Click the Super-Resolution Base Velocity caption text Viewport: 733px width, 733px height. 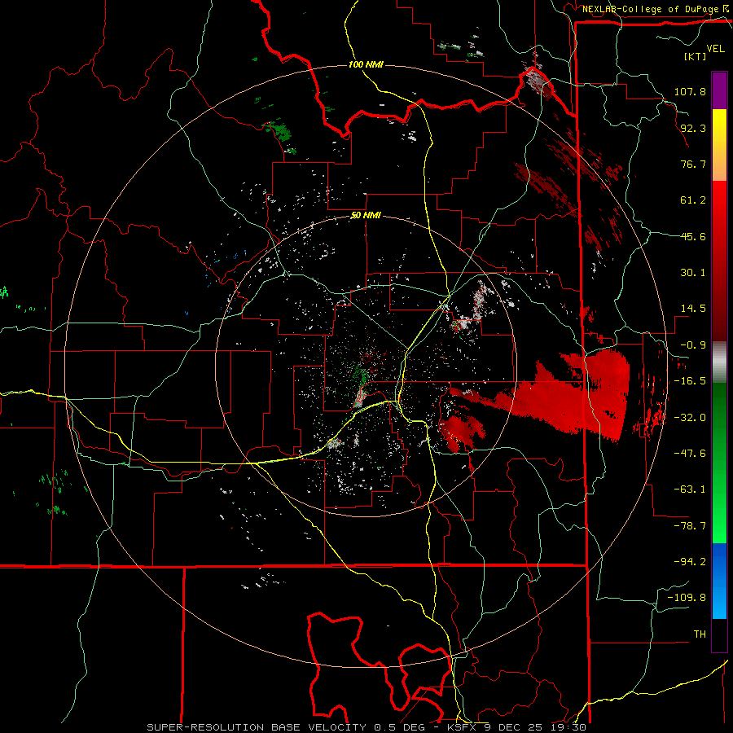366,727
